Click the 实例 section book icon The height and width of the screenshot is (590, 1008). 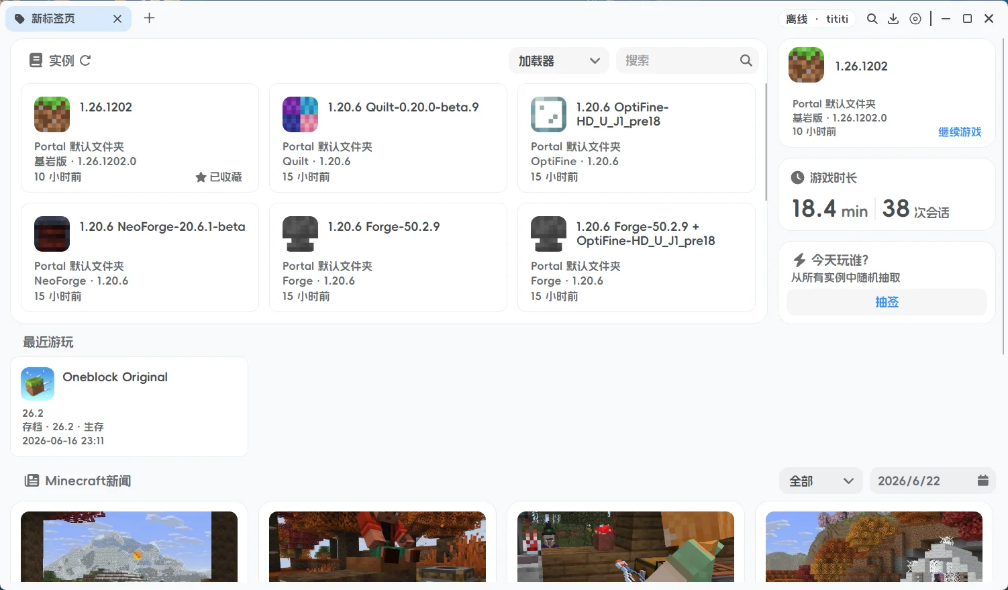pos(36,60)
